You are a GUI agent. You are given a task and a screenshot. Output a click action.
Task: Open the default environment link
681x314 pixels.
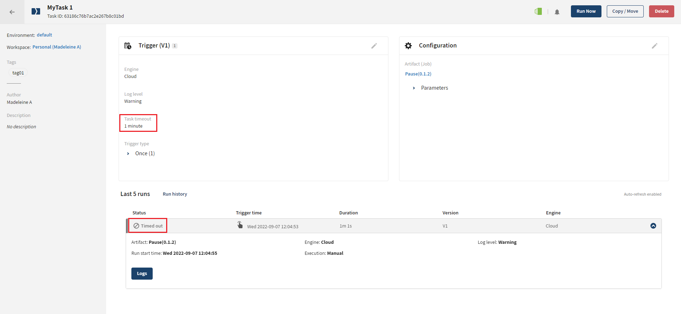44,35
